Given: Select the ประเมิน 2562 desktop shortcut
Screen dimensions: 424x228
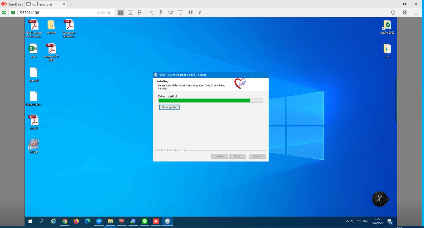Looking at the screenshot, I should 387,27.
